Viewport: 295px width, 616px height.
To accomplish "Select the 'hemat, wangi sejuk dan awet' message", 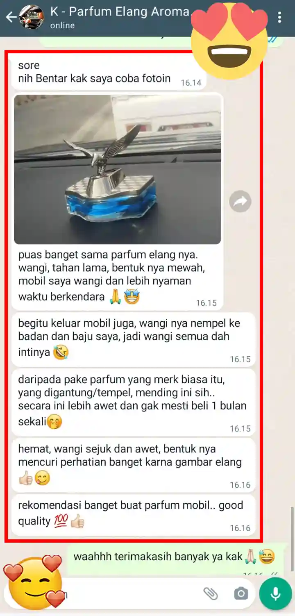I will (134, 465).
